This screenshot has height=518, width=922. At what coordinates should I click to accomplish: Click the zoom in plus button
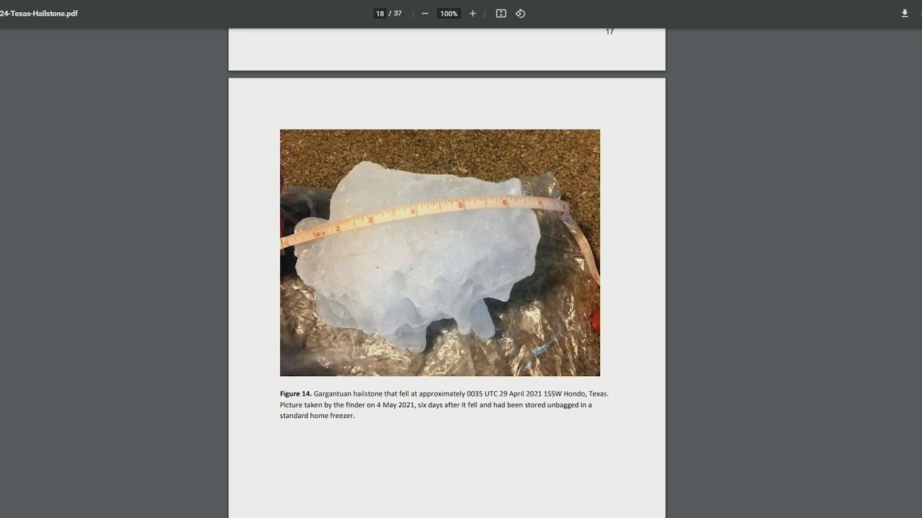473,14
